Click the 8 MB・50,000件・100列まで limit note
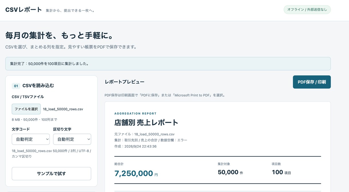Screen dimensions: 349x192 coord(34,119)
